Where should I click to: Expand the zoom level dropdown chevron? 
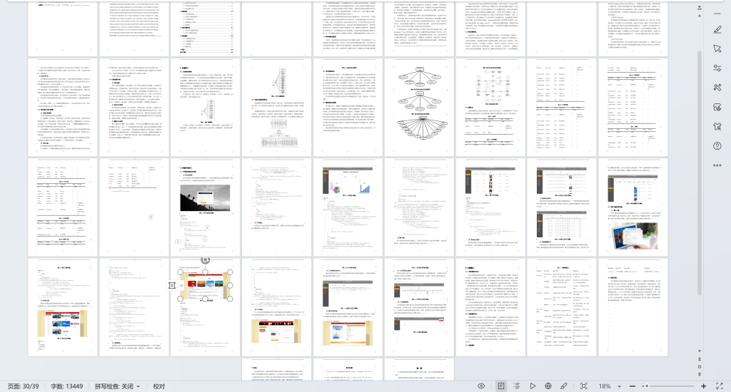coord(619,386)
